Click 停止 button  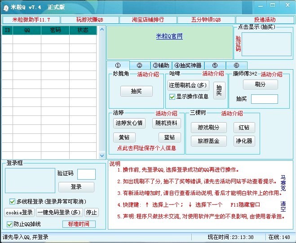pos(91,212)
